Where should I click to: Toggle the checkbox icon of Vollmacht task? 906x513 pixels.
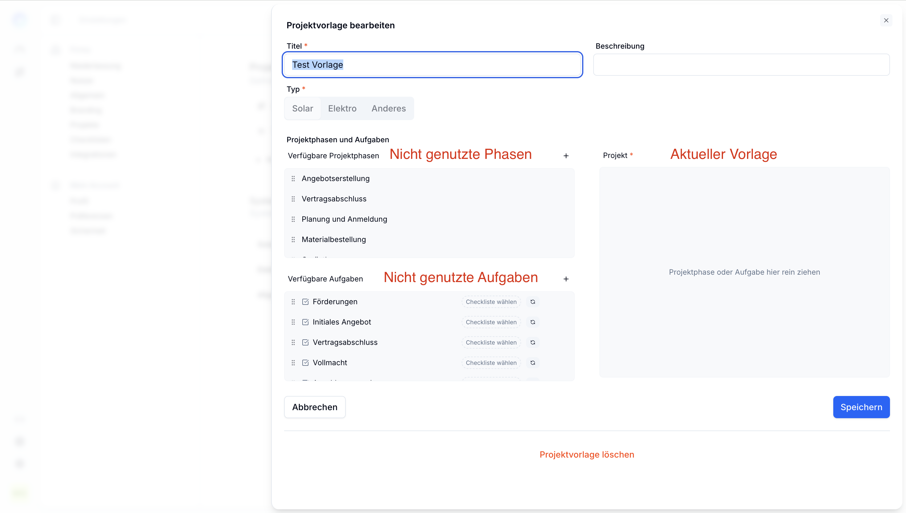coord(305,363)
